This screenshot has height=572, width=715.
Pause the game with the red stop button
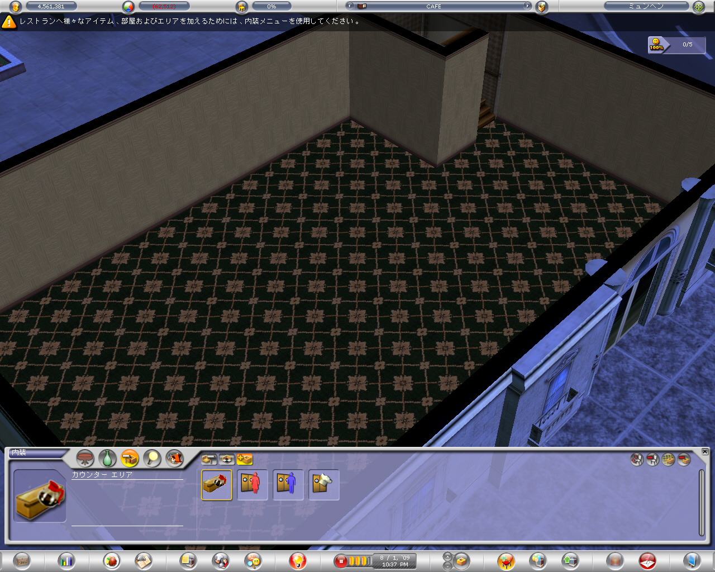[341, 561]
